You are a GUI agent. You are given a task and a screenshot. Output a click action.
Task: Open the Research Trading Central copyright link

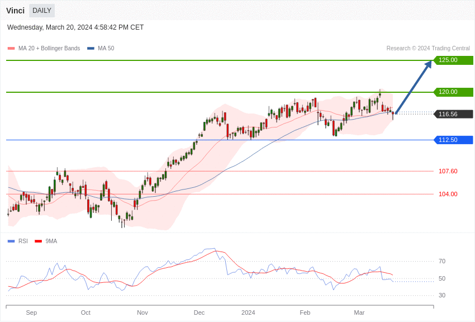point(428,49)
